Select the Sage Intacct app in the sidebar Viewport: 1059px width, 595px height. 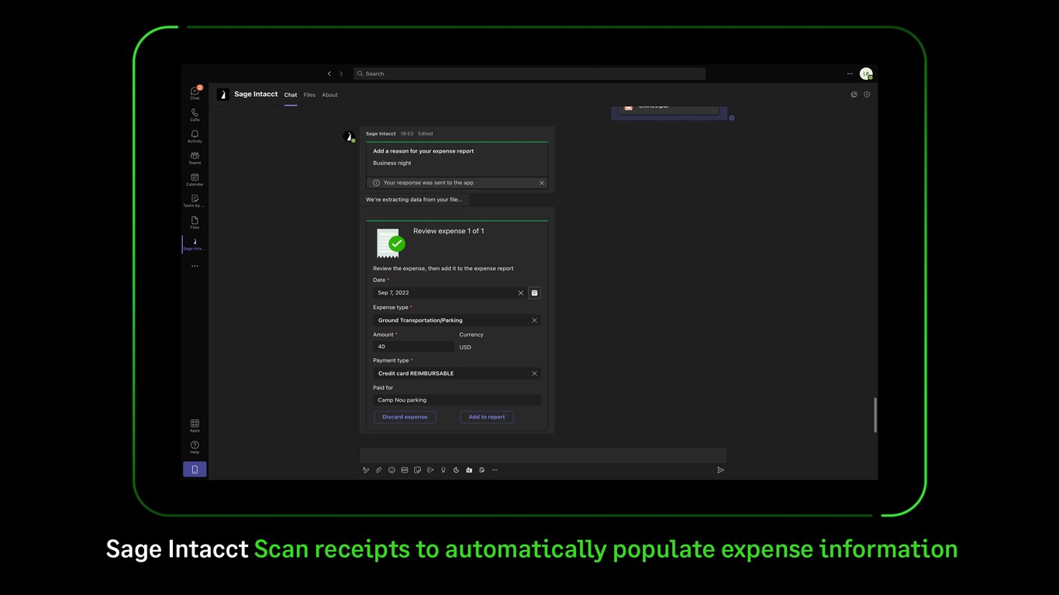click(x=195, y=244)
